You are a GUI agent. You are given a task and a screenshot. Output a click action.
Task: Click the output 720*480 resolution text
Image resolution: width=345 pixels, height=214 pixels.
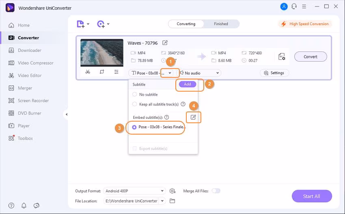(255, 53)
